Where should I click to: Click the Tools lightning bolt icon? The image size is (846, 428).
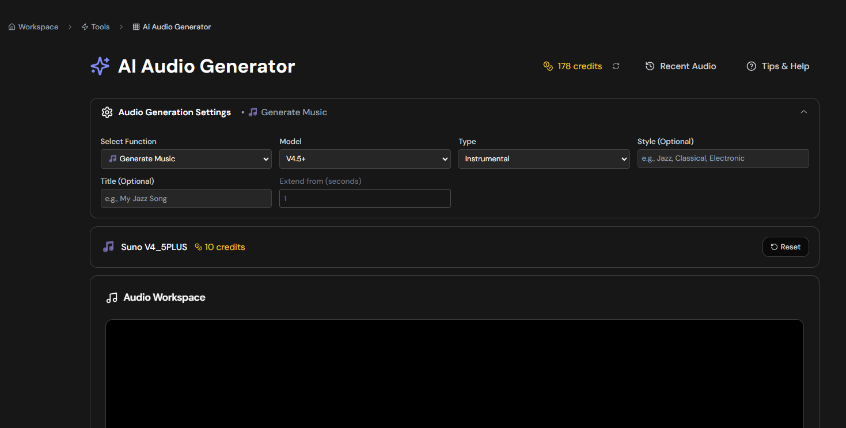click(85, 27)
